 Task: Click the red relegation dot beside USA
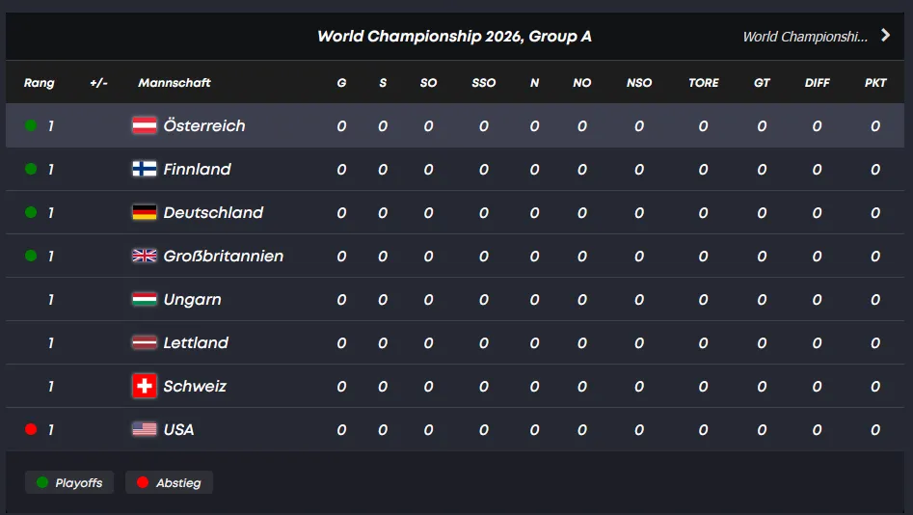click(x=31, y=429)
